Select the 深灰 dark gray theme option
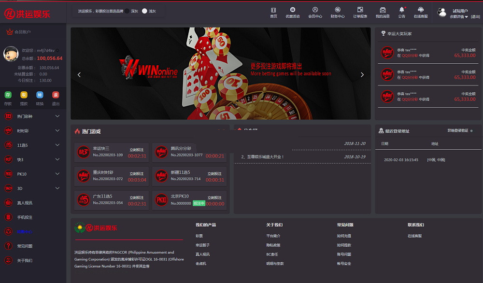The width and height of the screenshot is (483, 283). click(x=127, y=11)
